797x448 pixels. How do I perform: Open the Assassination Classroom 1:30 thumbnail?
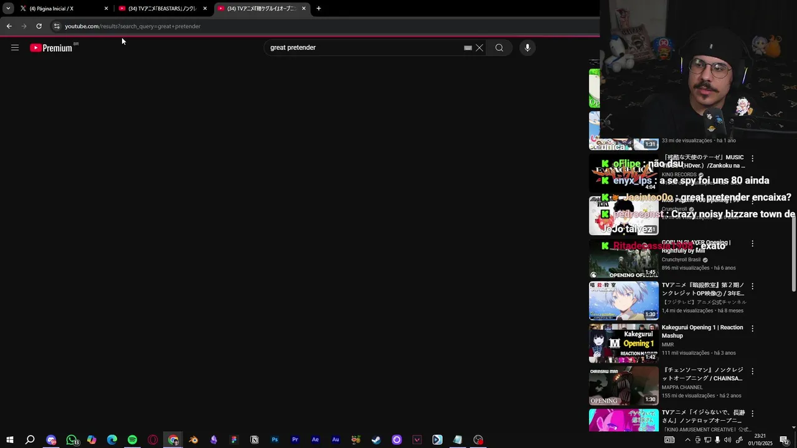[x=624, y=301]
